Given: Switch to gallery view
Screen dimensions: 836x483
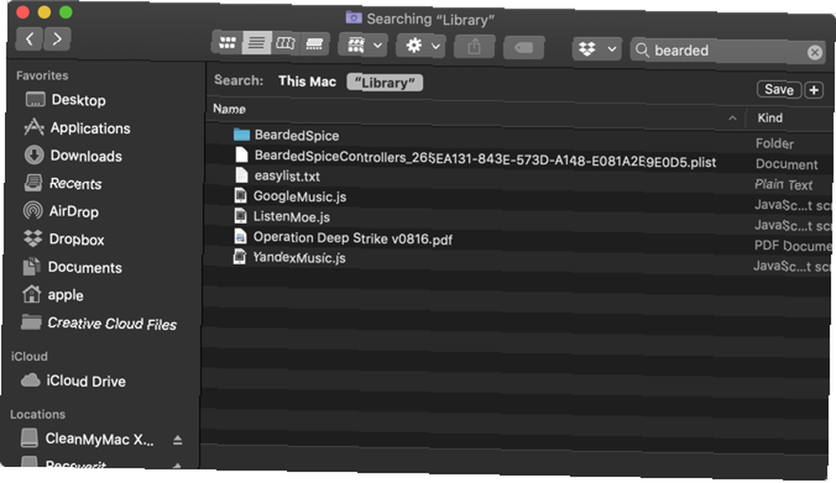Looking at the screenshot, I should (314, 43).
